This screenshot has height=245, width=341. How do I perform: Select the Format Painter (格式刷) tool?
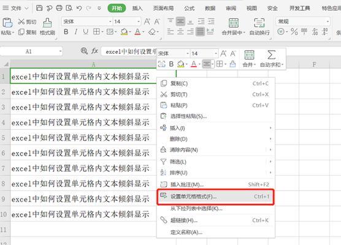(47, 26)
